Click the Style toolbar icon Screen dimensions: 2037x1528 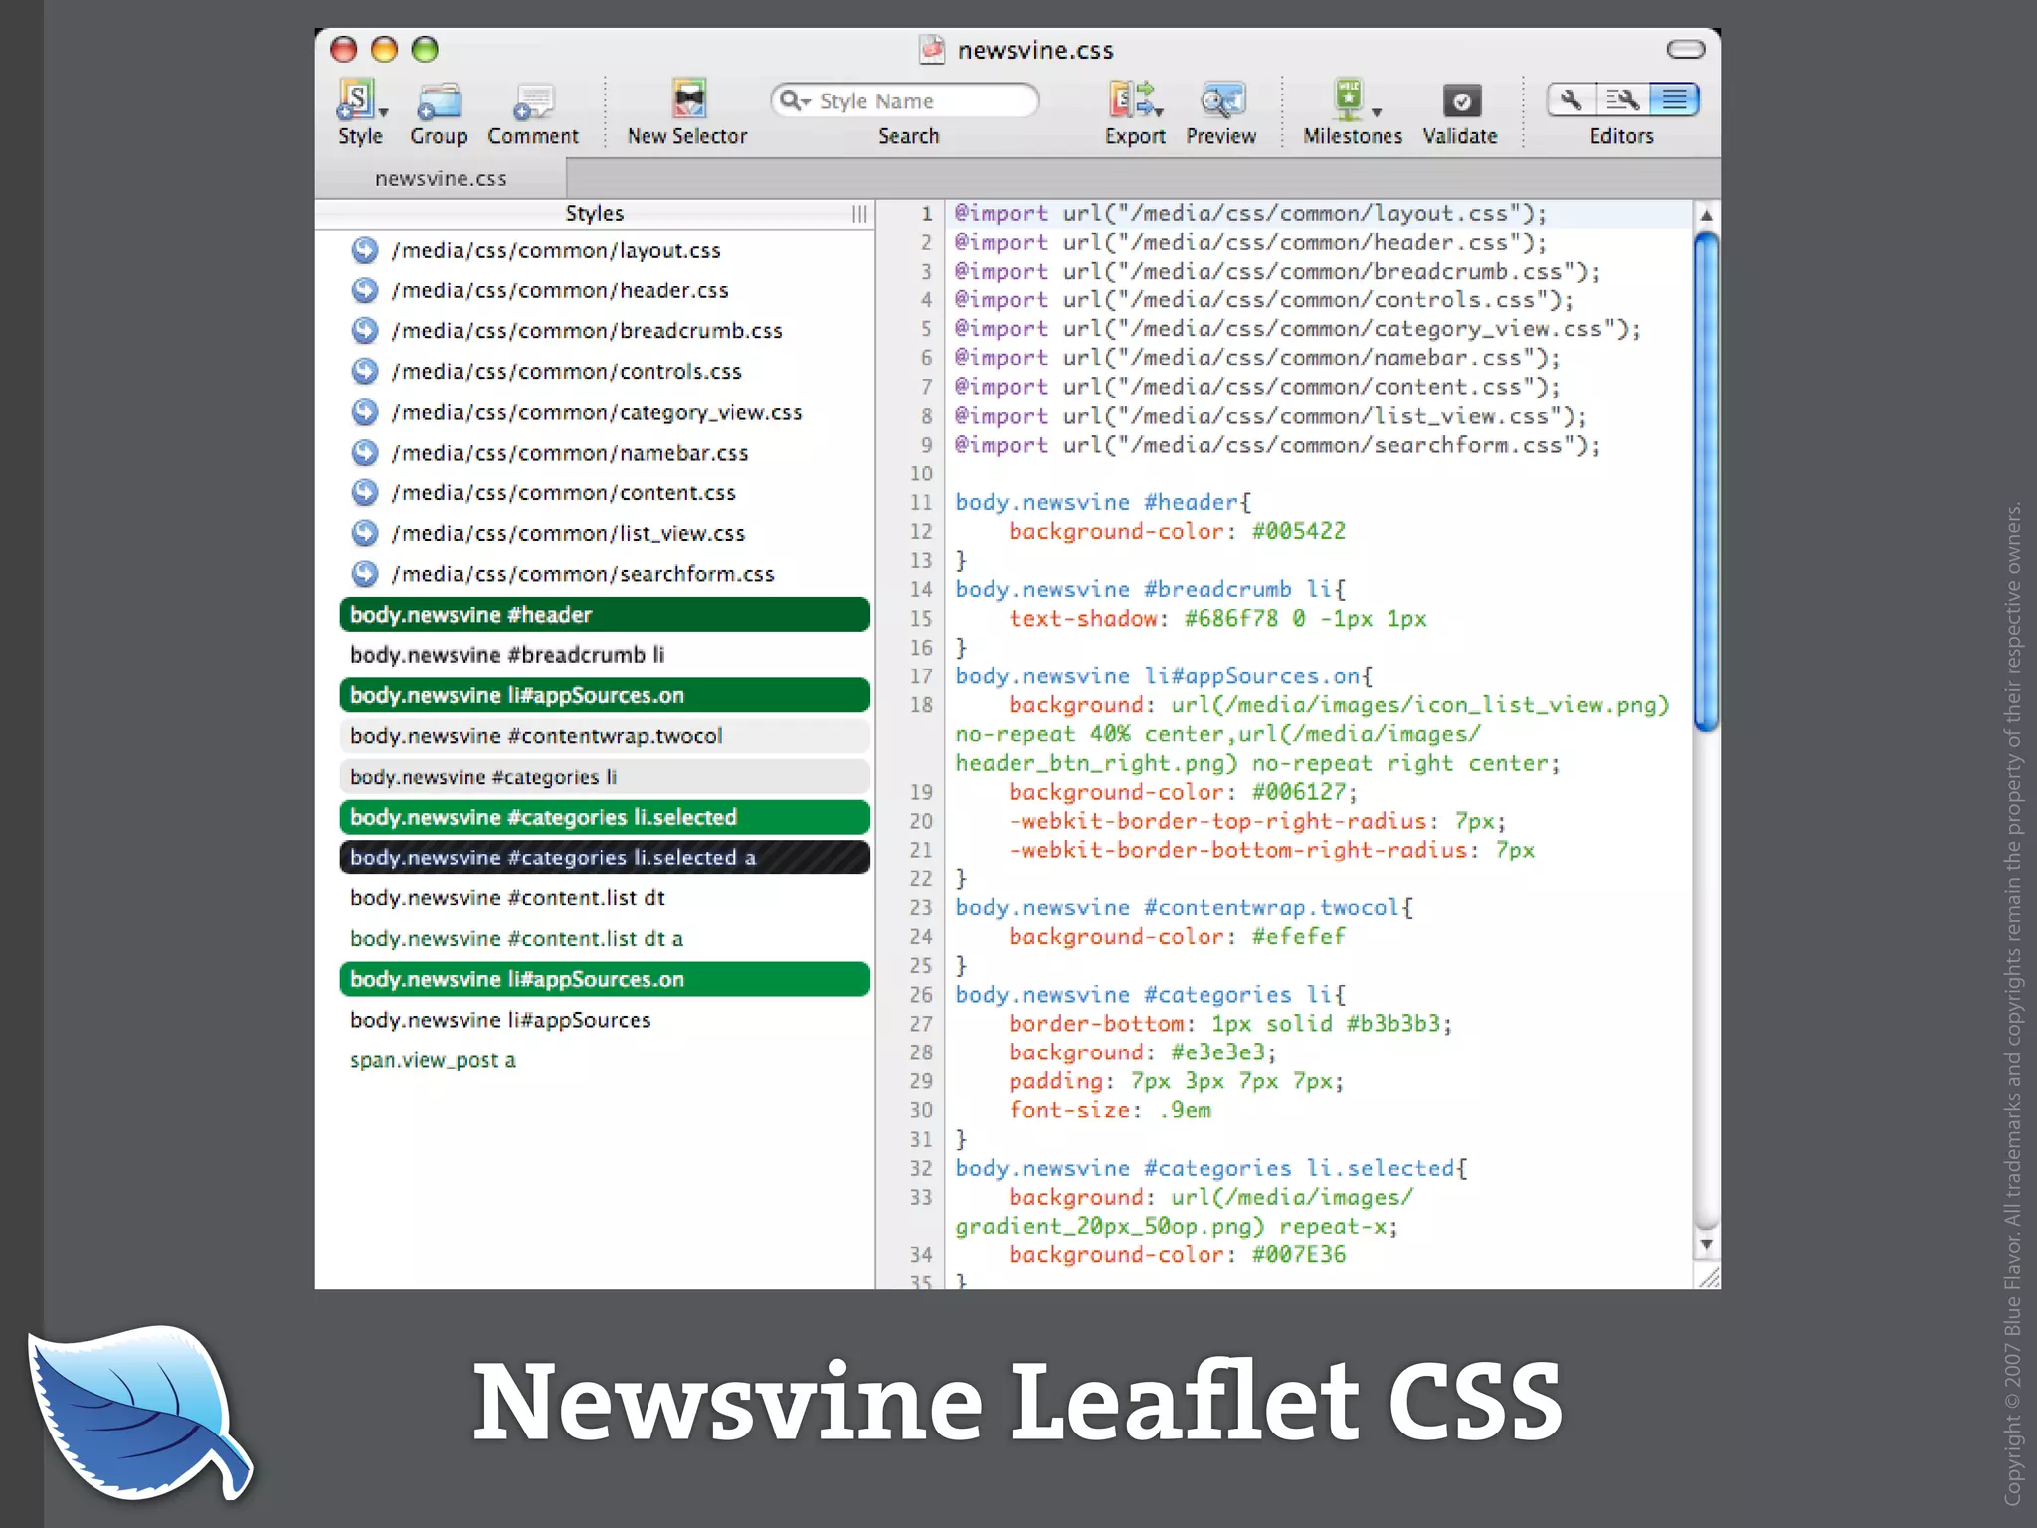point(355,100)
